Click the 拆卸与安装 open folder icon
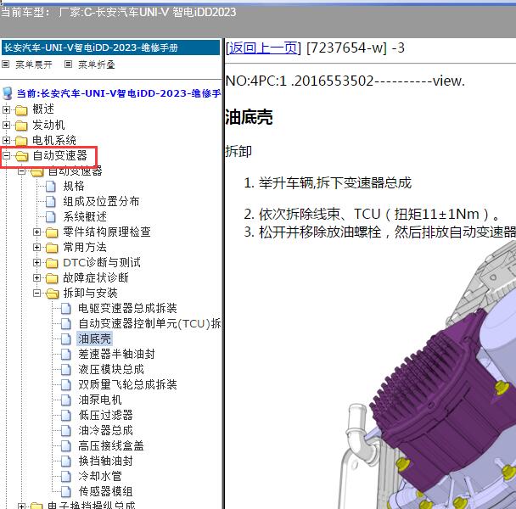This screenshot has width=516, height=509. click(x=52, y=294)
